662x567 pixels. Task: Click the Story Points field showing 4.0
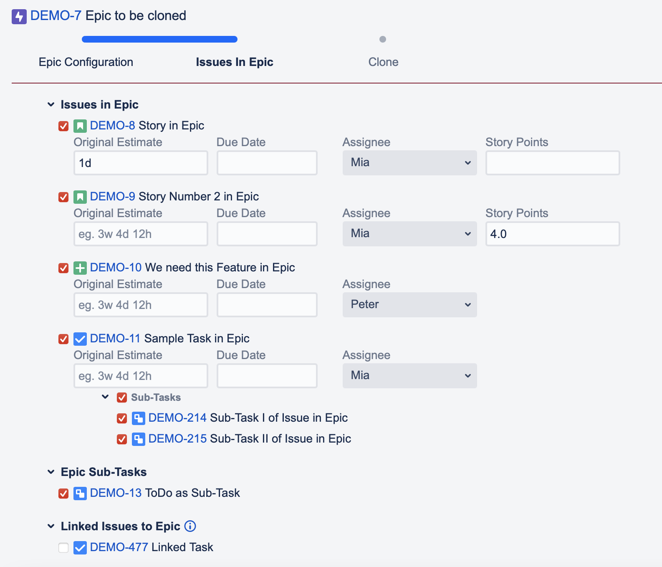click(552, 234)
